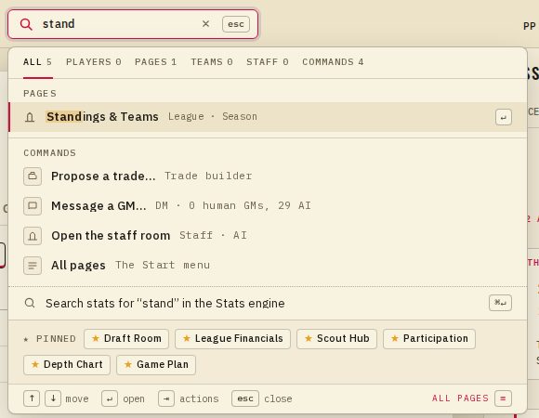Click the chat bubble icon for Message a GM
This screenshot has height=418, width=539.
point(33,206)
